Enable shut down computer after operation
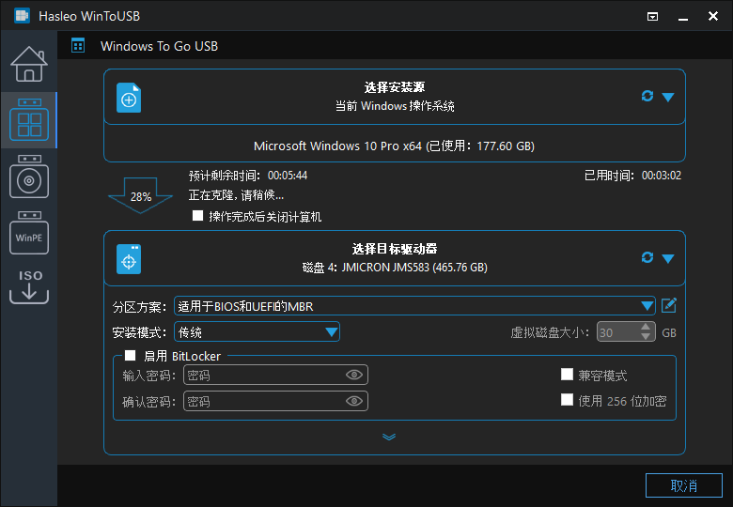The image size is (733, 507). (x=197, y=216)
